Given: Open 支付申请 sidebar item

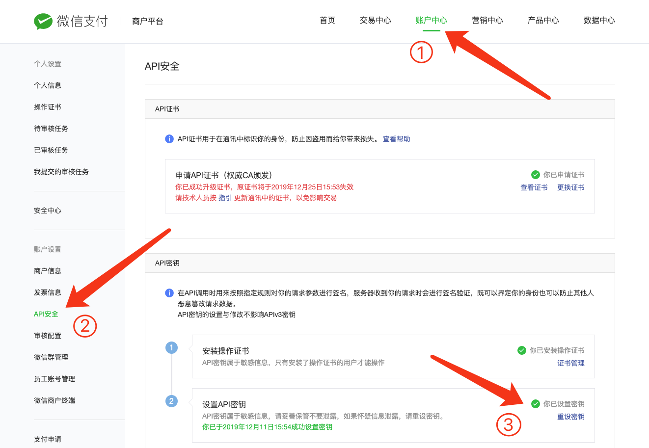Looking at the screenshot, I should pos(48,439).
